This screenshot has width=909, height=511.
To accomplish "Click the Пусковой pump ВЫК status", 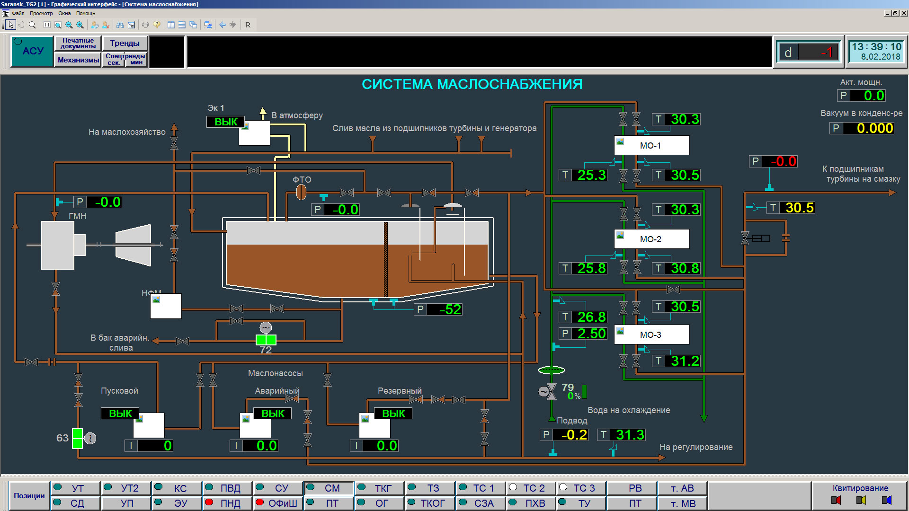I will [x=120, y=413].
